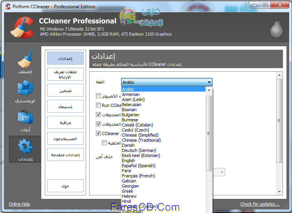
Task: Click the CCleaner logo in the header
Action: [22, 28]
